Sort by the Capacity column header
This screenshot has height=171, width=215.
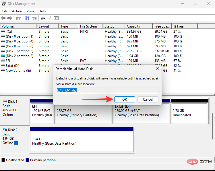(x=139, y=26)
